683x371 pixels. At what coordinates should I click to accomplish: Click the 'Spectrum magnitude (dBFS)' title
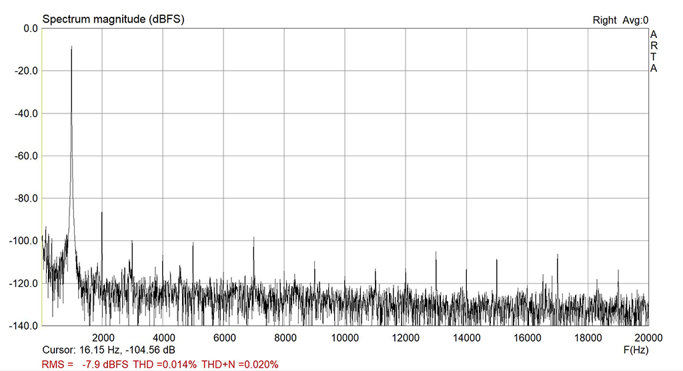tap(113, 19)
